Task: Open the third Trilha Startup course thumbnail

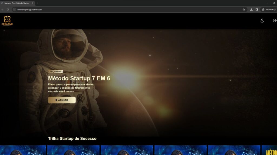Action: pyautogui.click(x=127, y=150)
